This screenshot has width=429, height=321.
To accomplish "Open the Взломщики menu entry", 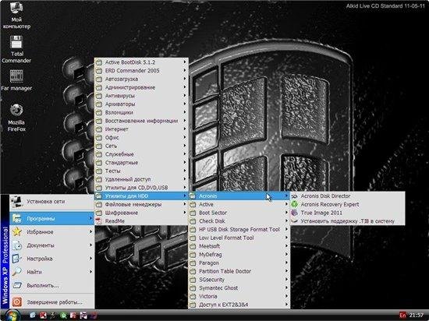I will click(141, 112).
